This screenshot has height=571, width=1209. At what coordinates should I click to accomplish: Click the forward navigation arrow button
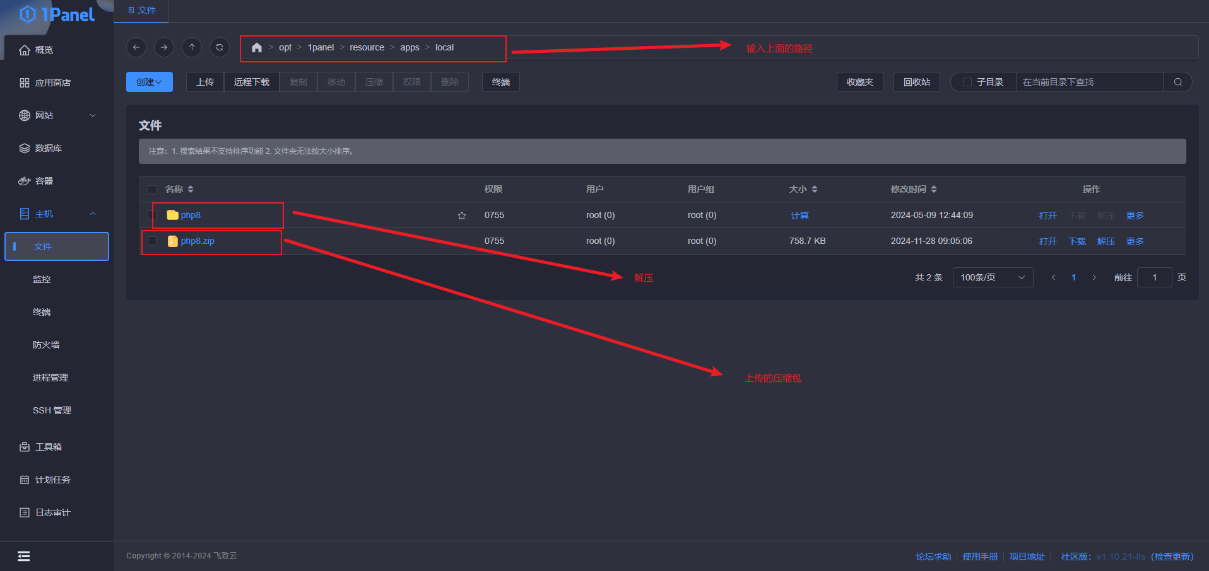coord(164,47)
